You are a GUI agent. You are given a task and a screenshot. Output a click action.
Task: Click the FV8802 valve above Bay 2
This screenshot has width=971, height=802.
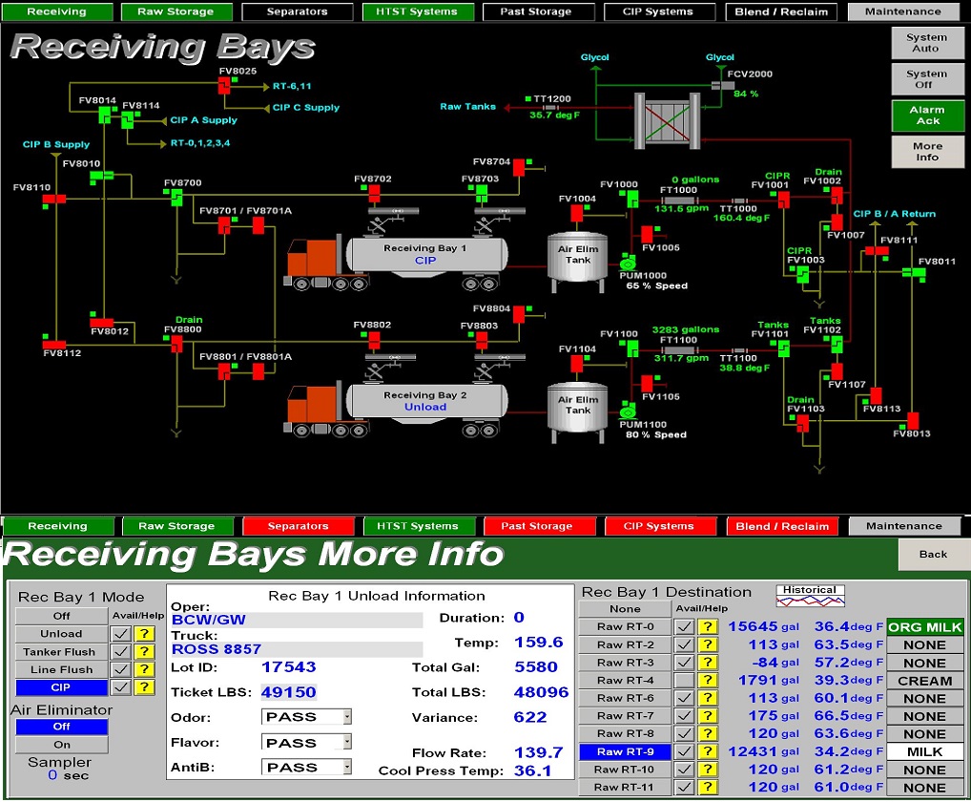click(374, 340)
